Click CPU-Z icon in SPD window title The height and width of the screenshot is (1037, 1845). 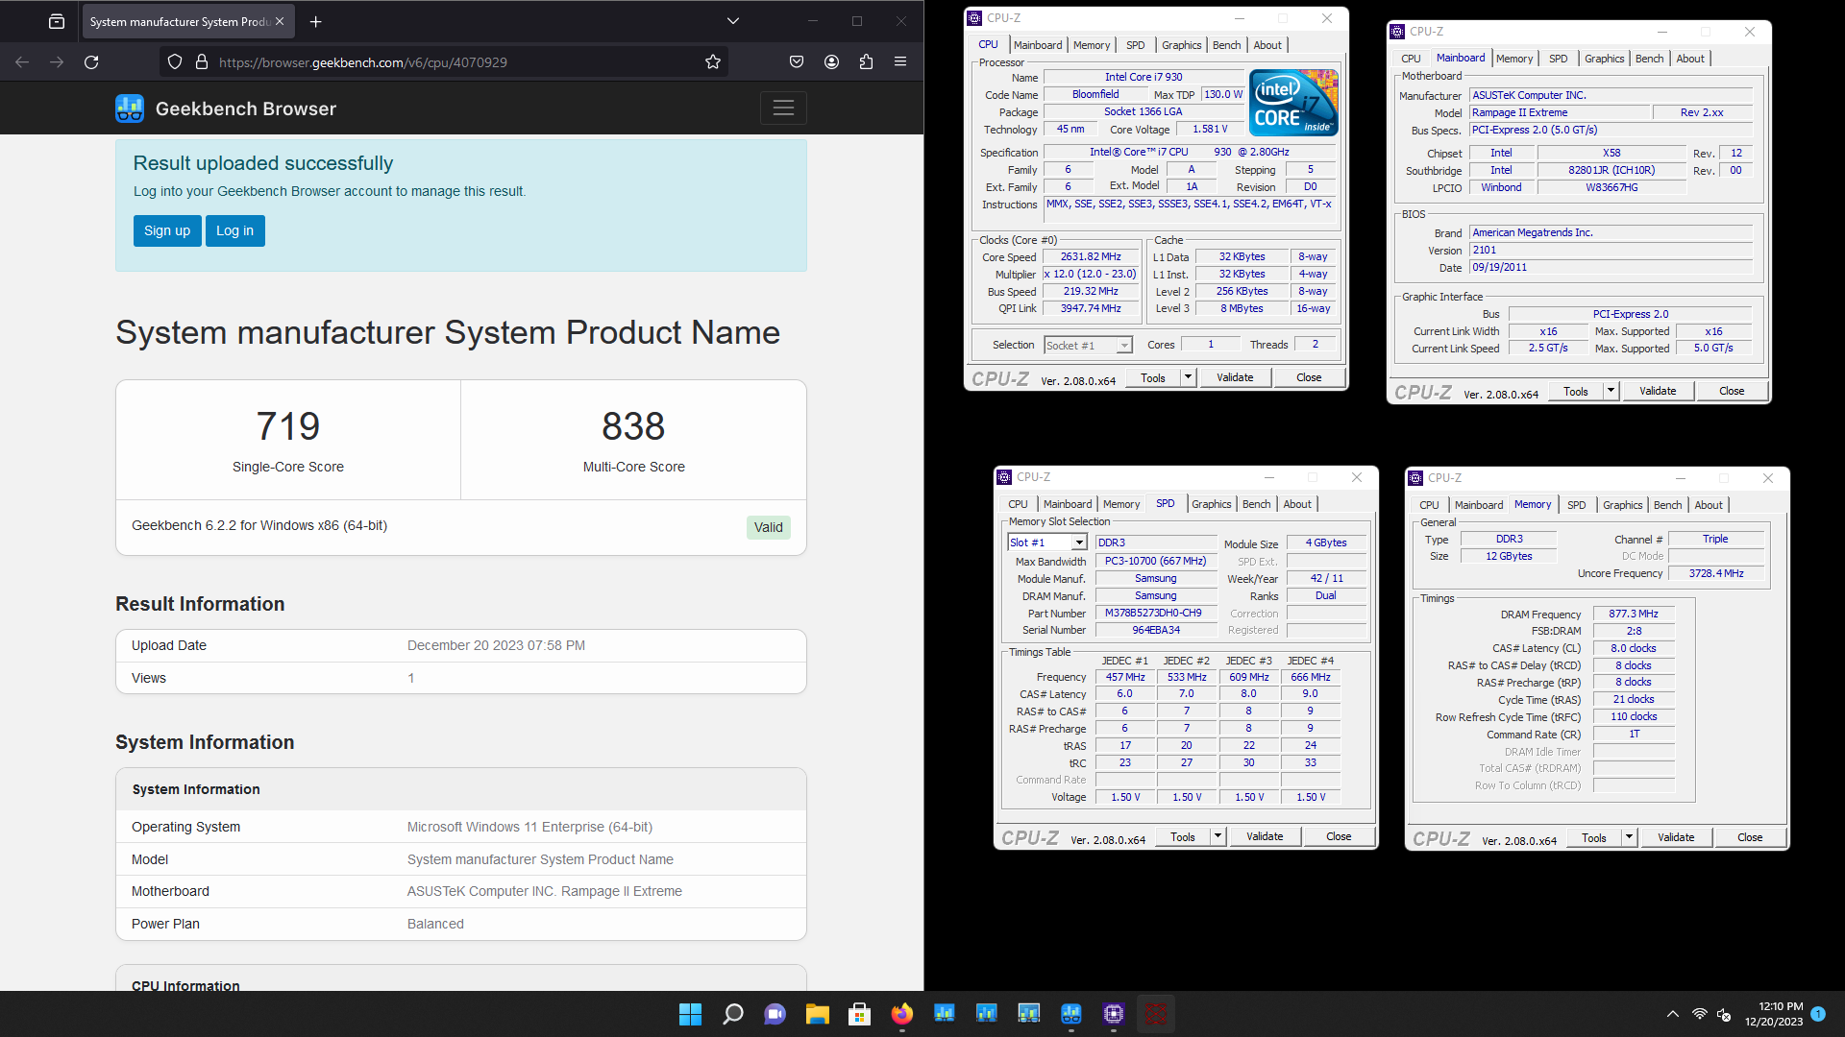click(x=1004, y=477)
